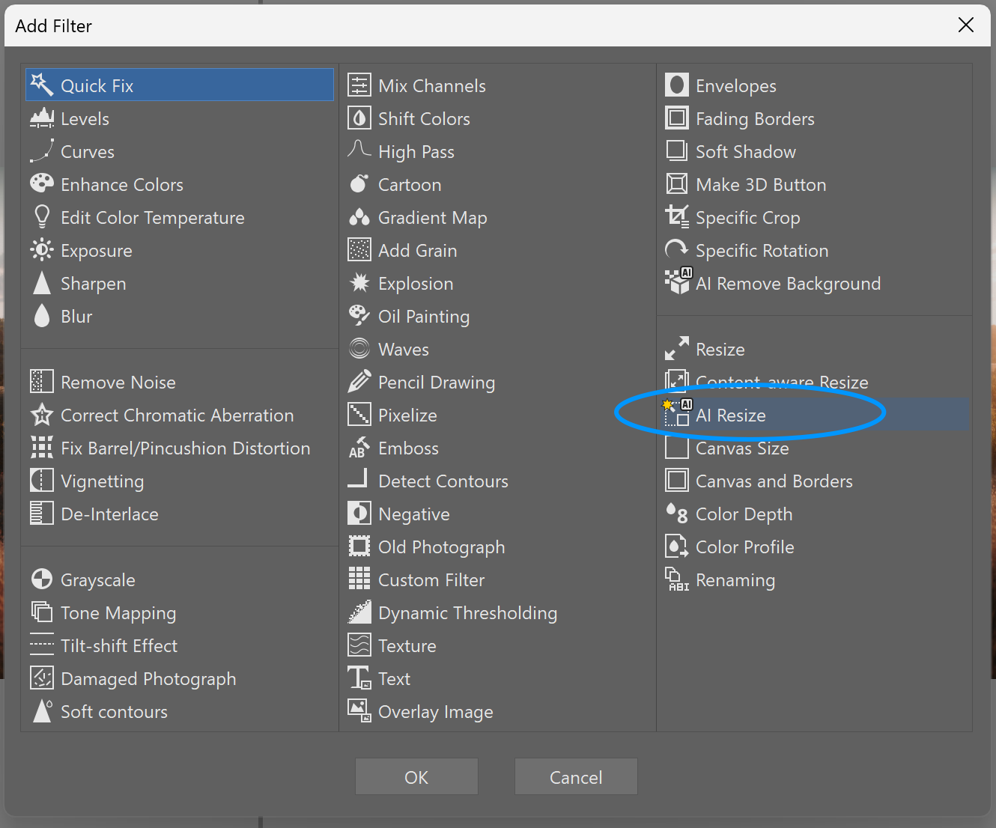Select Canvas and Borders option
Viewport: 996px width, 828px height.
(x=774, y=481)
